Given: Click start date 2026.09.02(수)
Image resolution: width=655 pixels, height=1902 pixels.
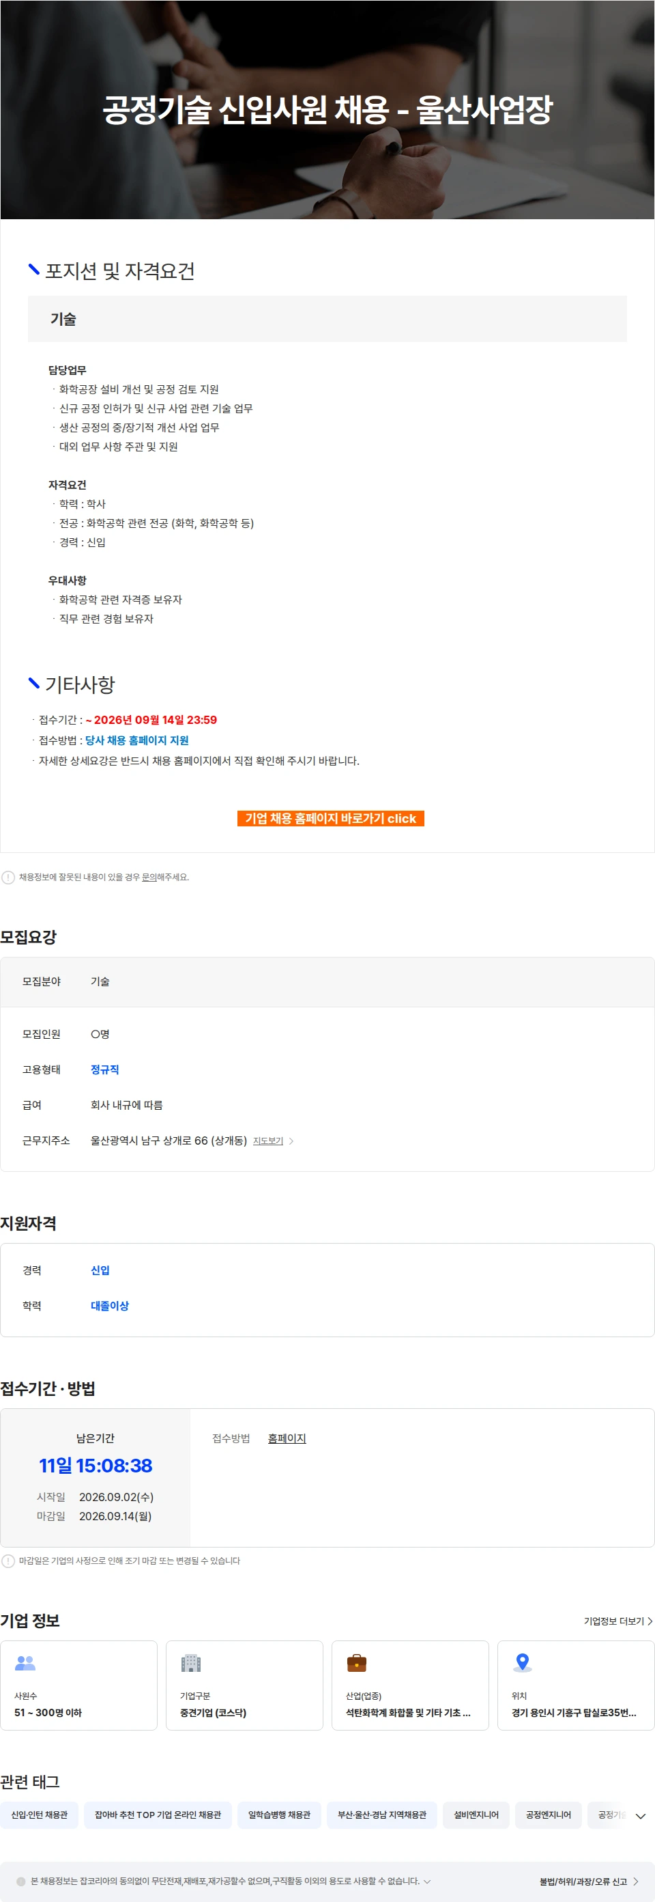Looking at the screenshot, I should [117, 1498].
